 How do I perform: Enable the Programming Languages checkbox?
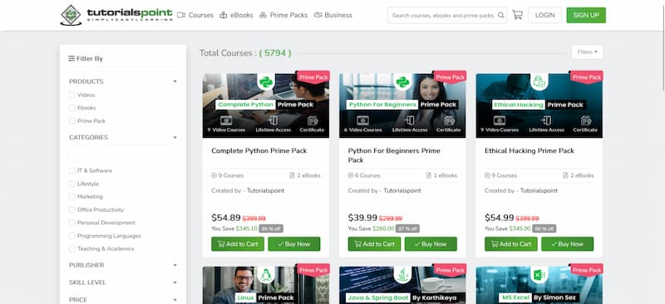click(72, 236)
